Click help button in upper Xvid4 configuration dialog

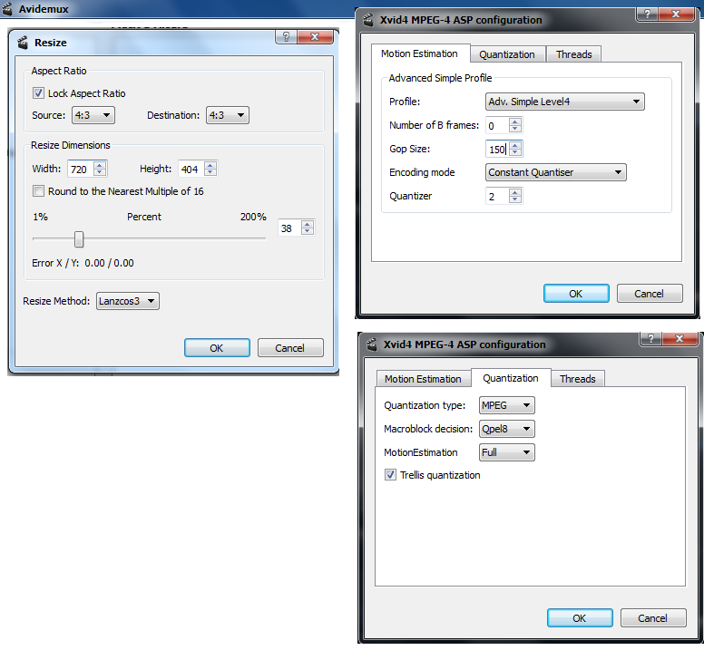click(x=647, y=14)
